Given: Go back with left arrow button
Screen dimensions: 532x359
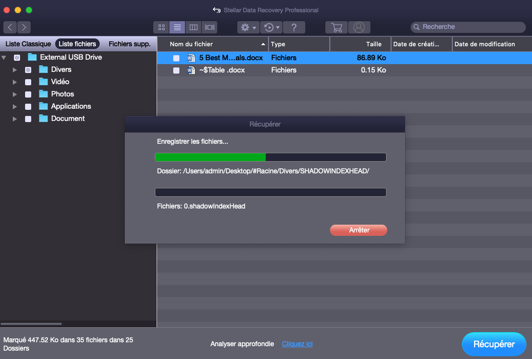Looking at the screenshot, I should (11, 27).
